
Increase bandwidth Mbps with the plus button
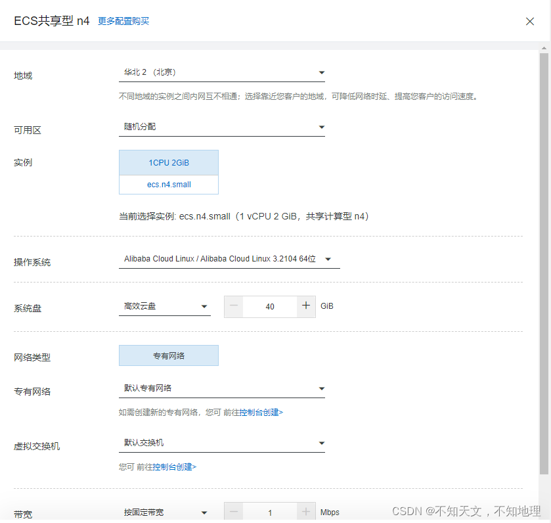pyautogui.click(x=306, y=512)
